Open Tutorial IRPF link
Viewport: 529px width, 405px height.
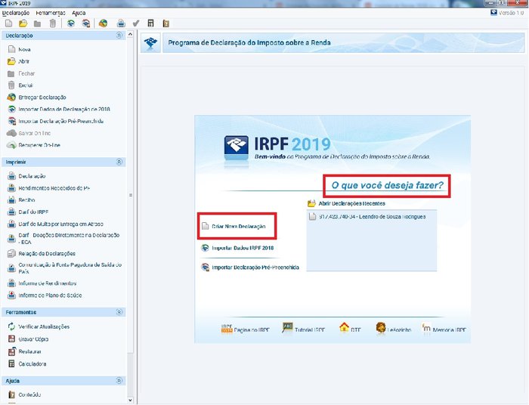(303, 328)
